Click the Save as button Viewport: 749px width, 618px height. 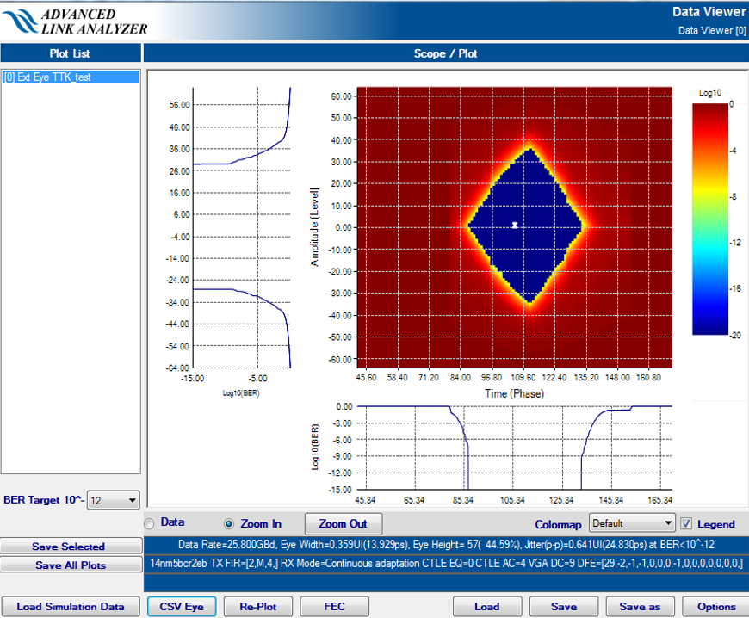[x=640, y=607]
